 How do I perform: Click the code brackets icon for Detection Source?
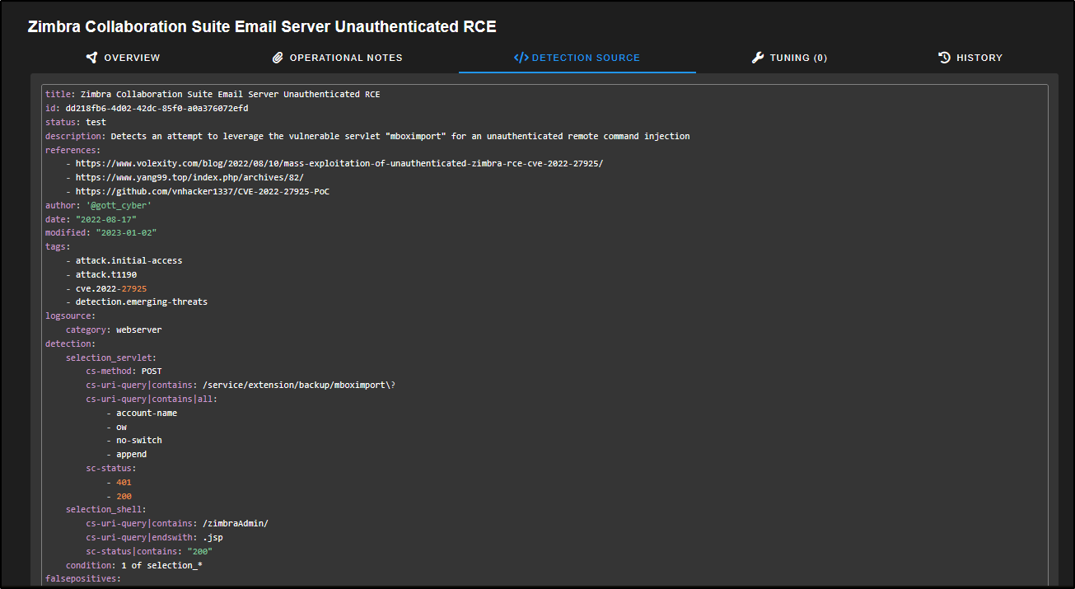pos(521,58)
